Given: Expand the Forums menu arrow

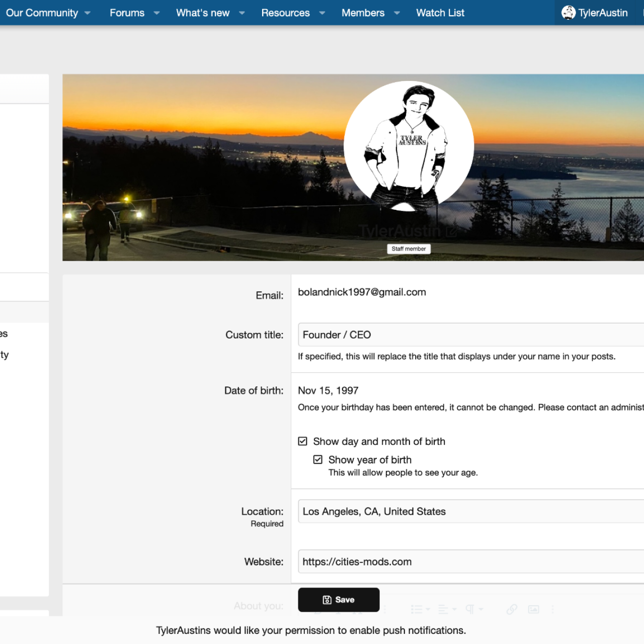Looking at the screenshot, I should point(156,13).
